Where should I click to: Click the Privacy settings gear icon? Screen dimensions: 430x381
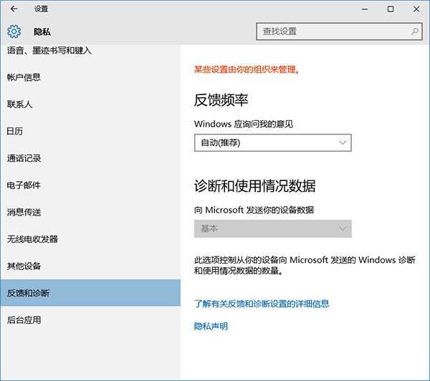[x=14, y=32]
